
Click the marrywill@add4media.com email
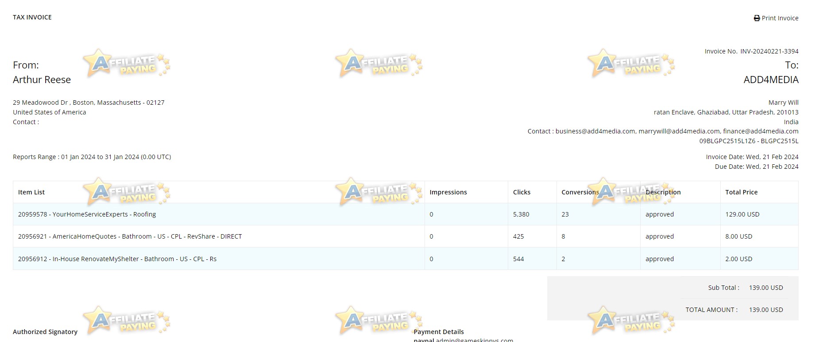click(x=679, y=131)
